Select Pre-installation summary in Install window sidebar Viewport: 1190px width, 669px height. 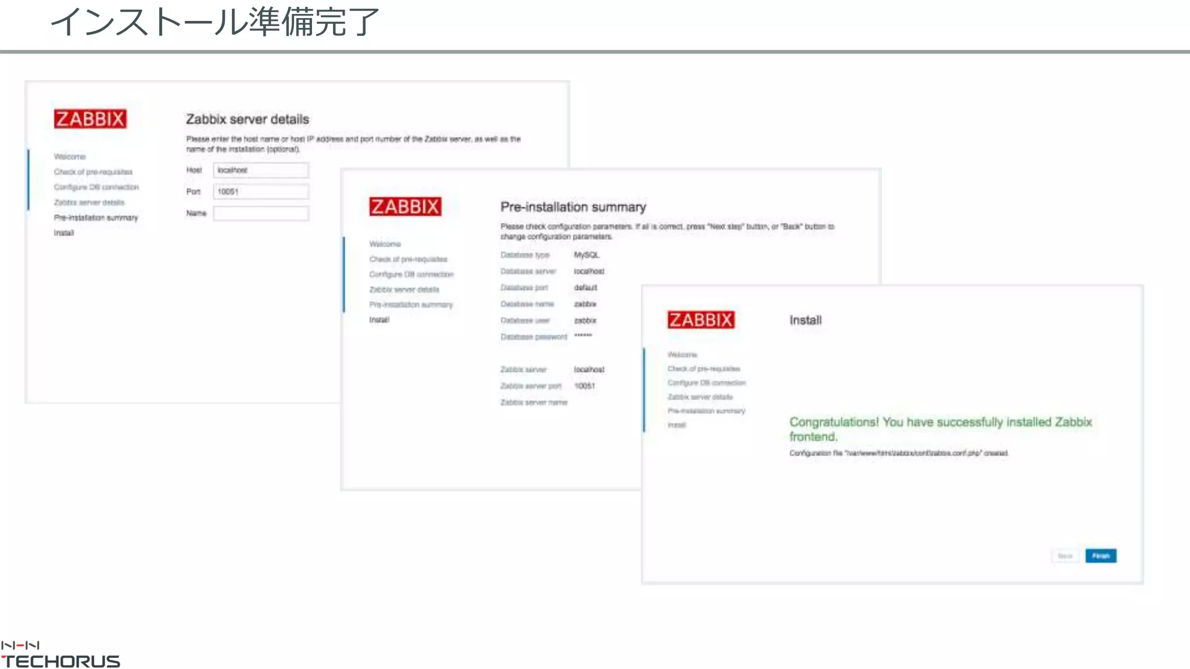(706, 411)
